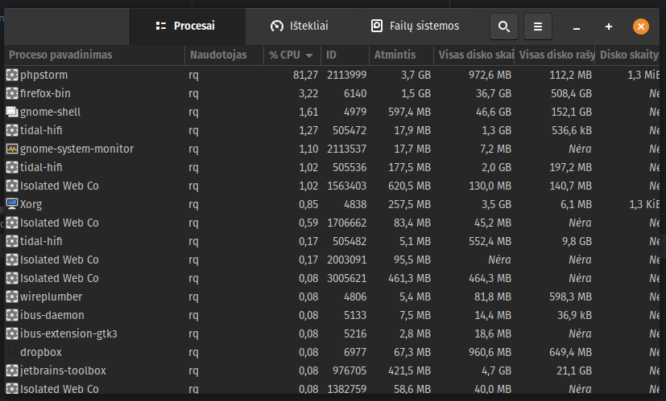Viewport: 666px width, 401px height.
Task: Click icon of Isolated Web Co 1706662
Action: [x=12, y=223]
